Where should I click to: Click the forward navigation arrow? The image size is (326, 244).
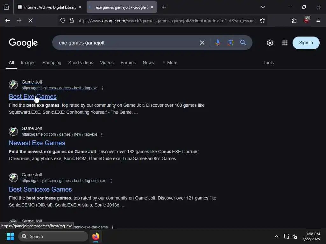pyautogui.click(x=19, y=20)
